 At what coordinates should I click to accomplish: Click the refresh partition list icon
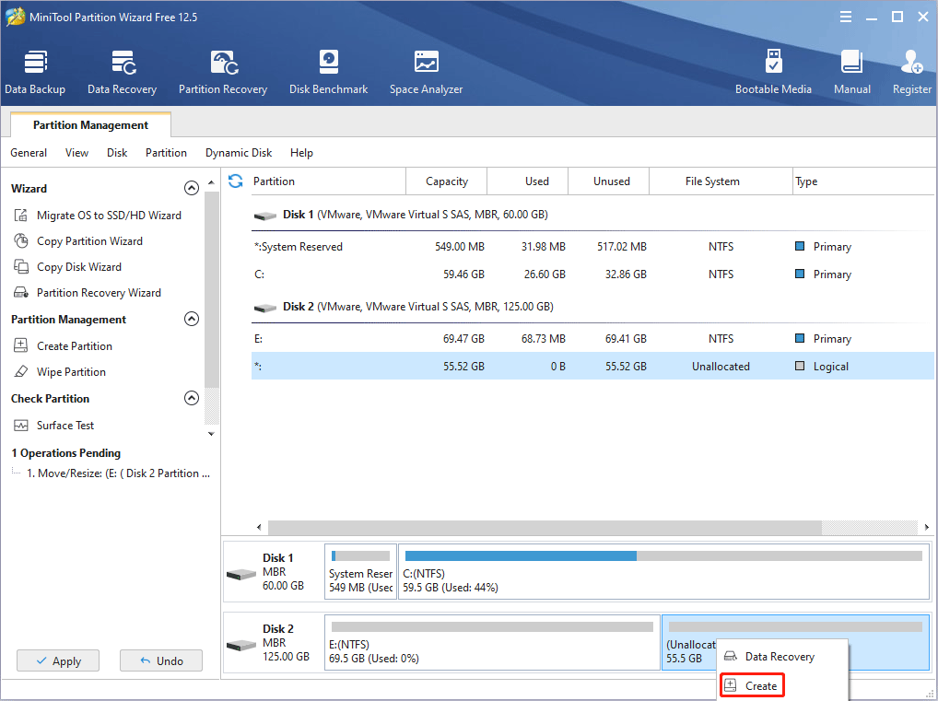pyautogui.click(x=236, y=181)
